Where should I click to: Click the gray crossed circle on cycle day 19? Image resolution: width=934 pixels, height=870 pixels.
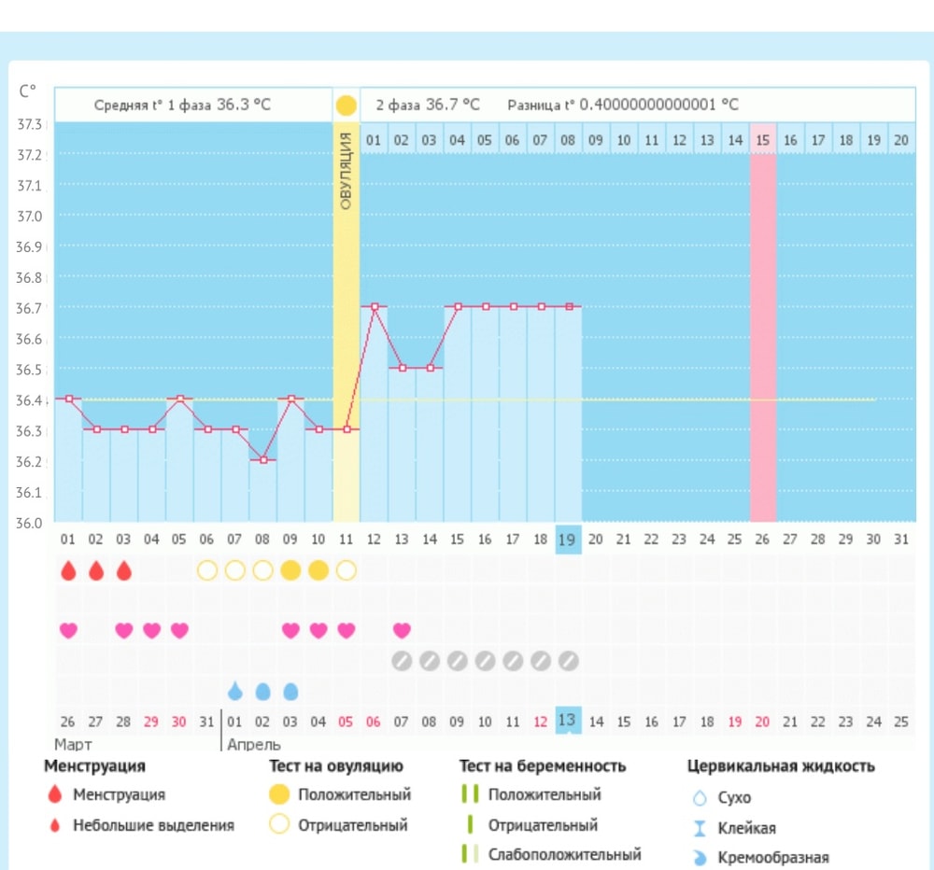[x=568, y=661]
